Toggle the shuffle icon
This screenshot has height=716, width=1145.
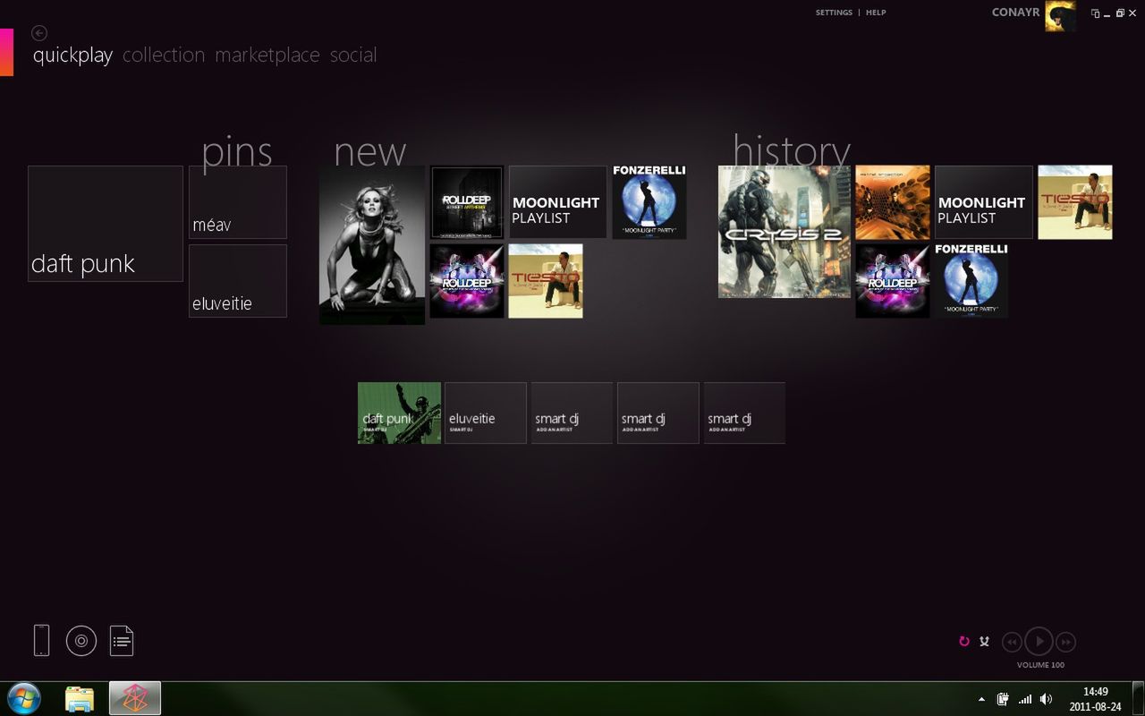985,641
